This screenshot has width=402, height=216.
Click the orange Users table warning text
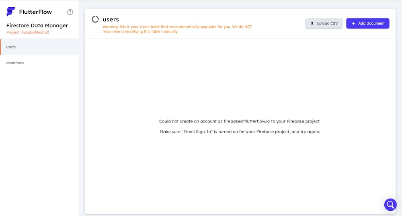pos(177,29)
